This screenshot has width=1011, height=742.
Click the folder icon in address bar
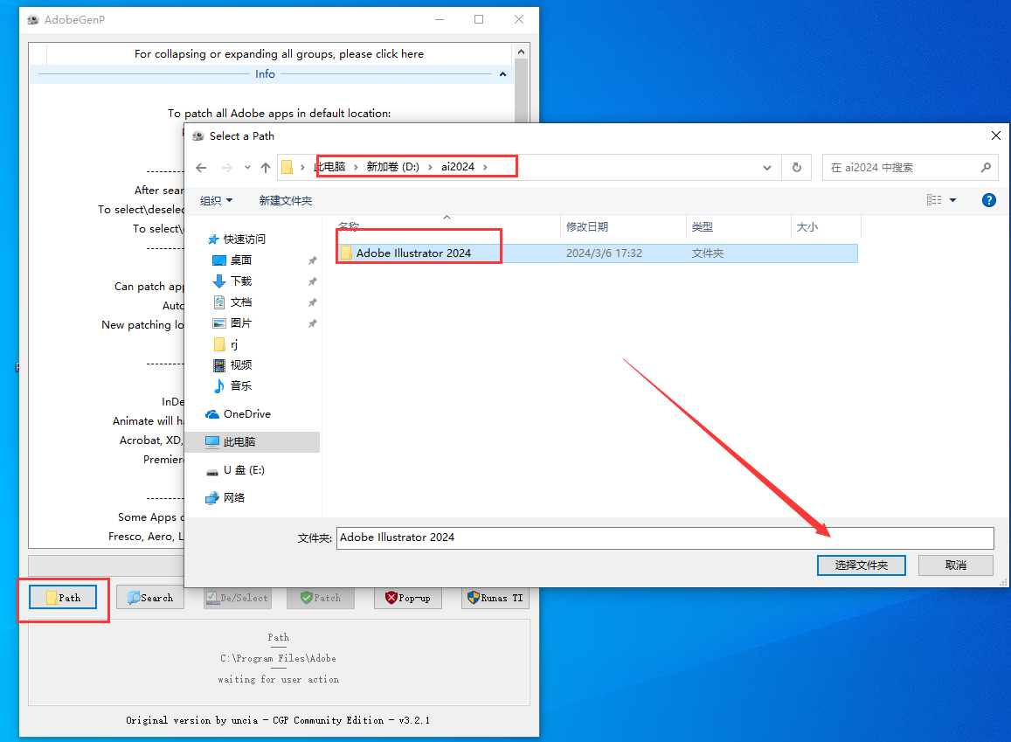click(x=287, y=168)
